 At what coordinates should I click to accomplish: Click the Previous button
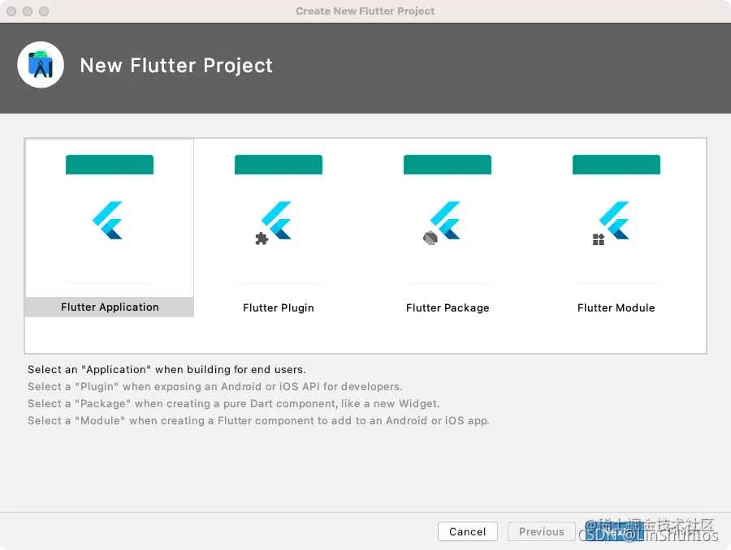[x=541, y=531]
